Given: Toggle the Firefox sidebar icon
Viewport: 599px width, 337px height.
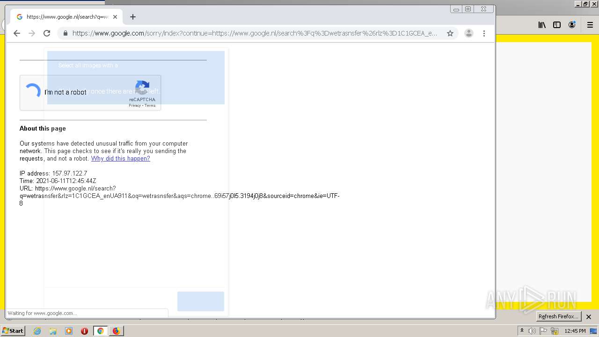Looking at the screenshot, I should click(x=557, y=25).
